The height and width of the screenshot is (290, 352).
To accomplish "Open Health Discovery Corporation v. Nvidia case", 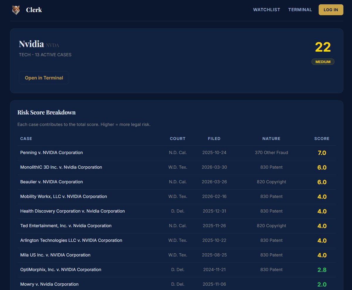I will (x=72, y=211).
